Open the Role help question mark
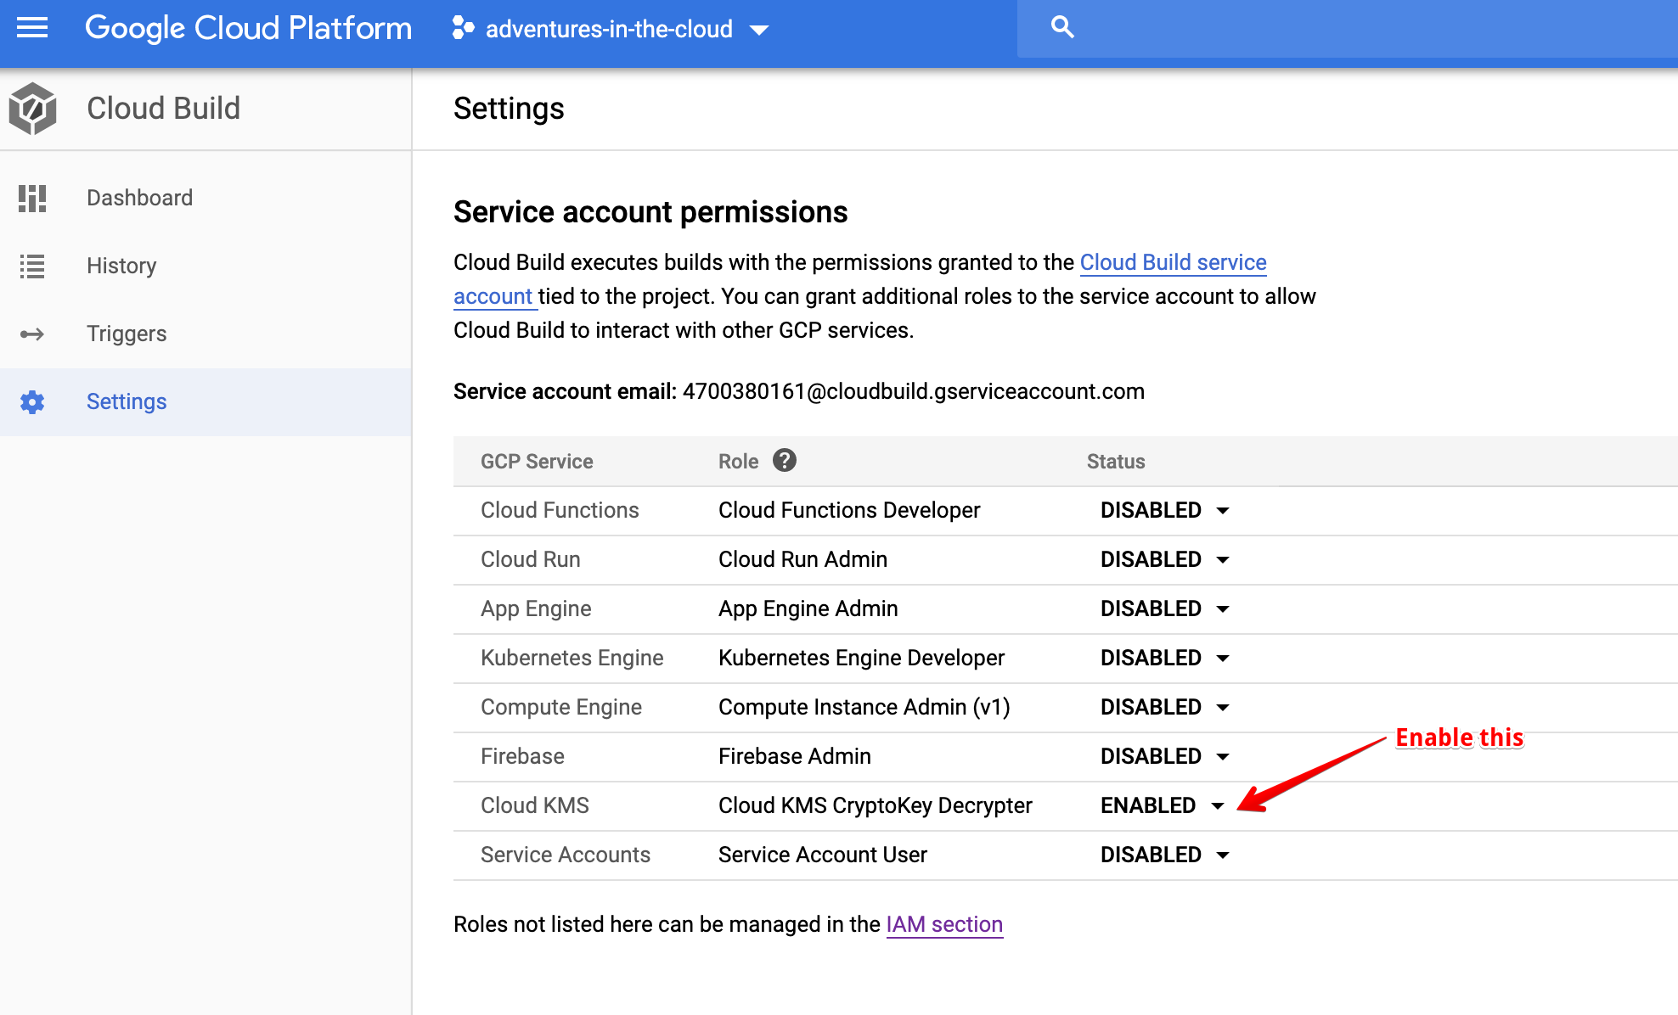Screen dimensions: 1678x1015 pyautogui.click(x=784, y=460)
